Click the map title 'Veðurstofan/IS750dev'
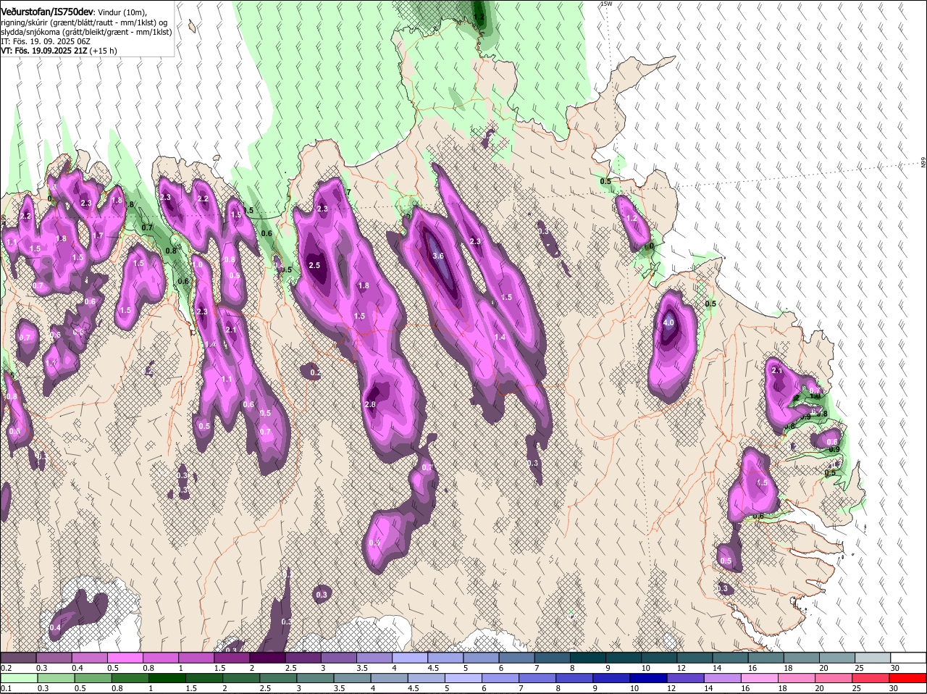Screen dimensions: 927x694 tap(47, 12)
